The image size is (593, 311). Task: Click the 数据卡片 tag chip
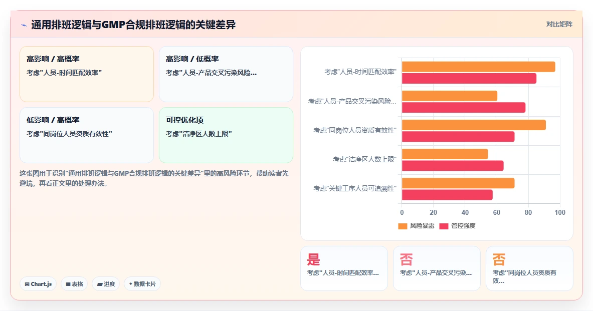coord(142,284)
